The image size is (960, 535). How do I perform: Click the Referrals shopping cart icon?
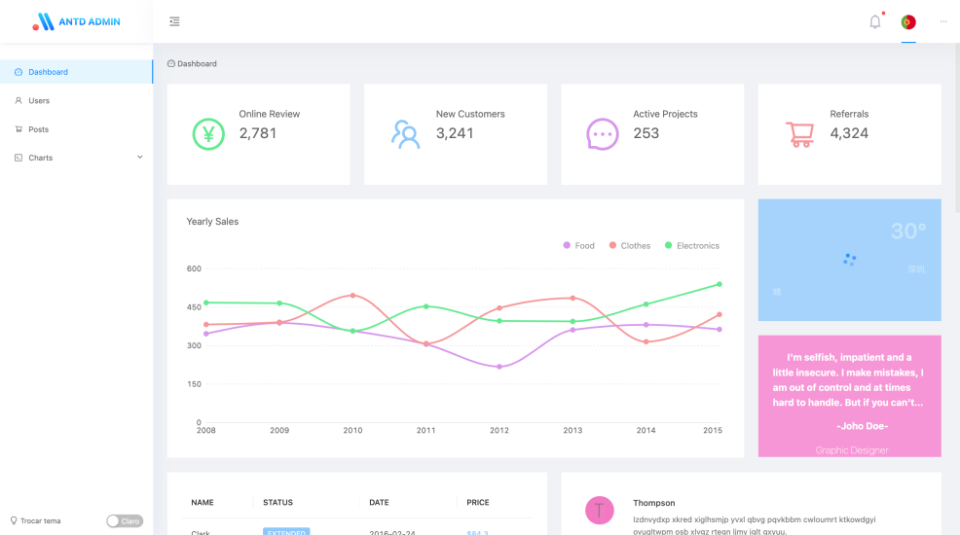click(x=799, y=133)
